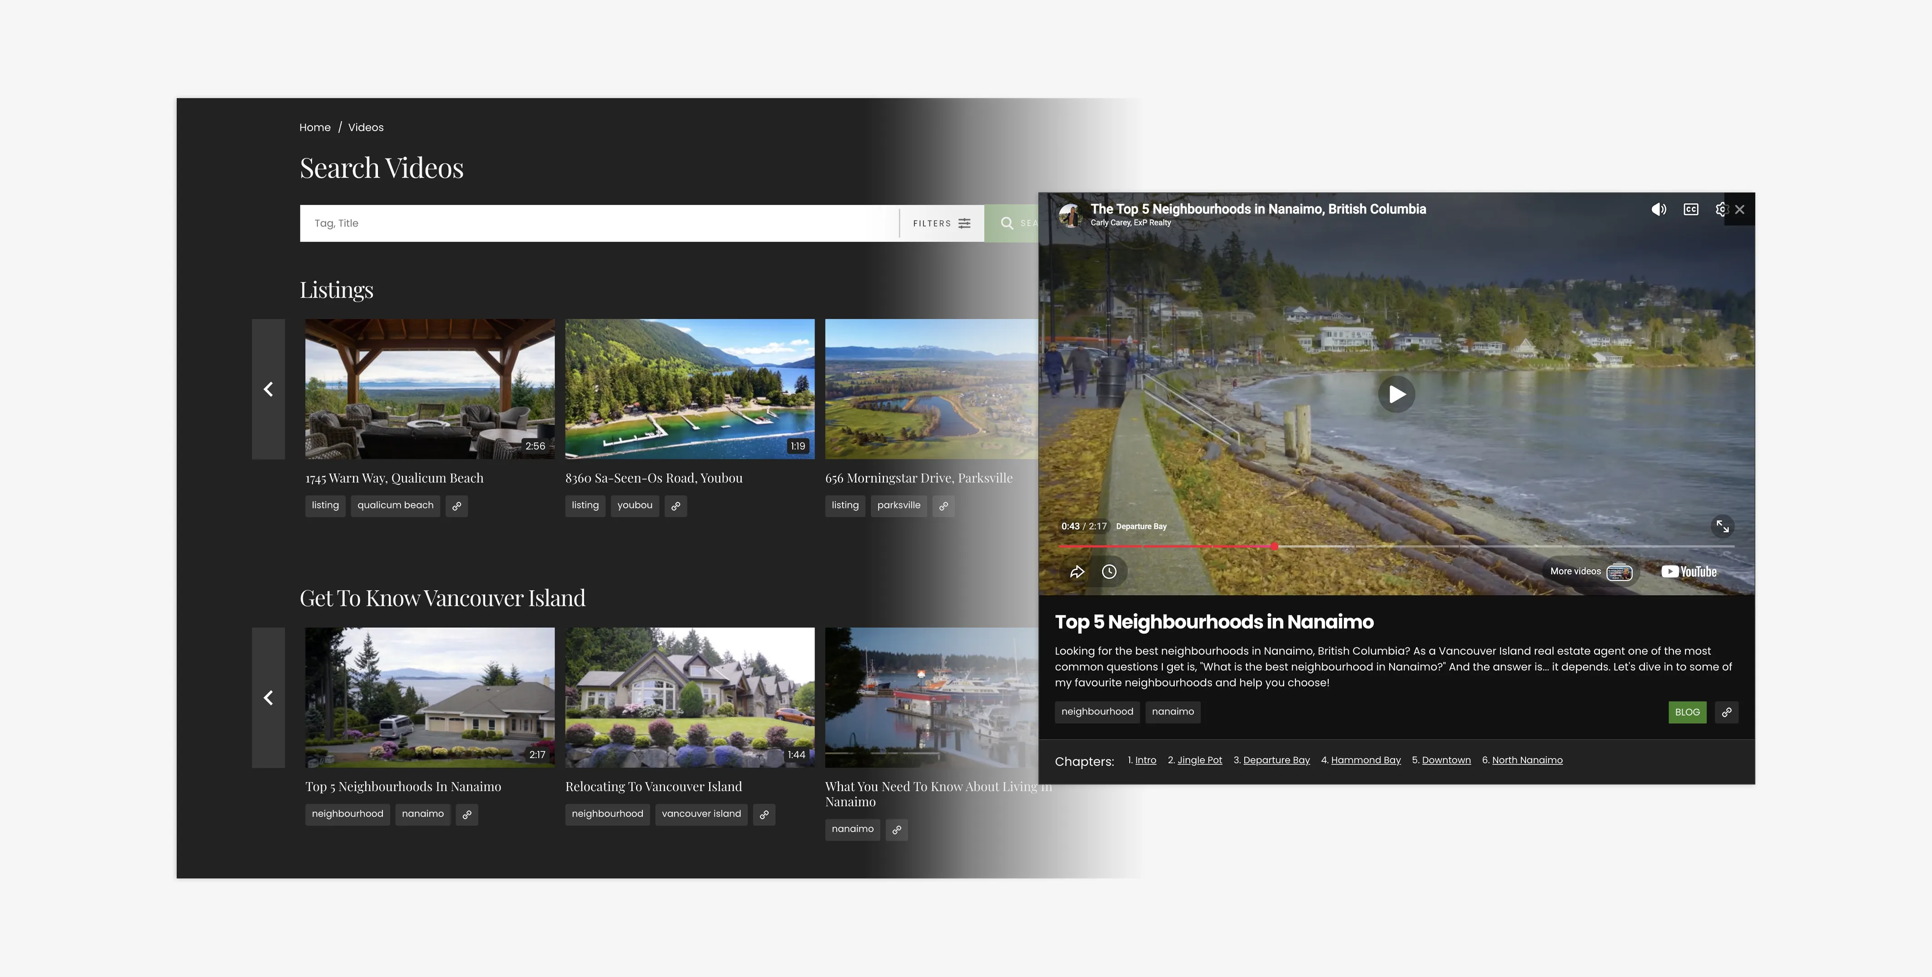This screenshot has width=1932, height=977.
Task: Jump to the Downtown chapter
Action: coord(1446,760)
